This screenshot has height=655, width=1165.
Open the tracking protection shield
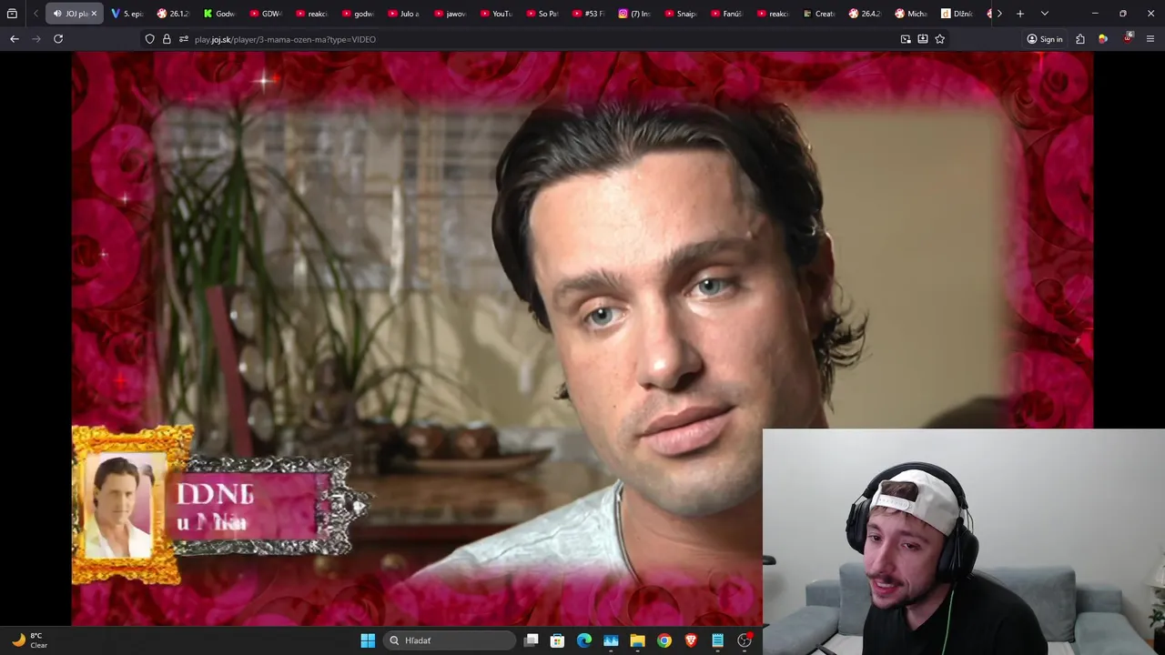click(x=149, y=39)
